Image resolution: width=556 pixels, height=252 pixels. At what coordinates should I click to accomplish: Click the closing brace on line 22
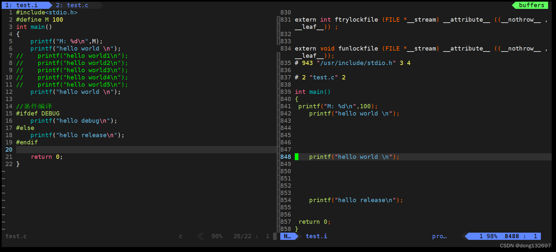coord(18,164)
